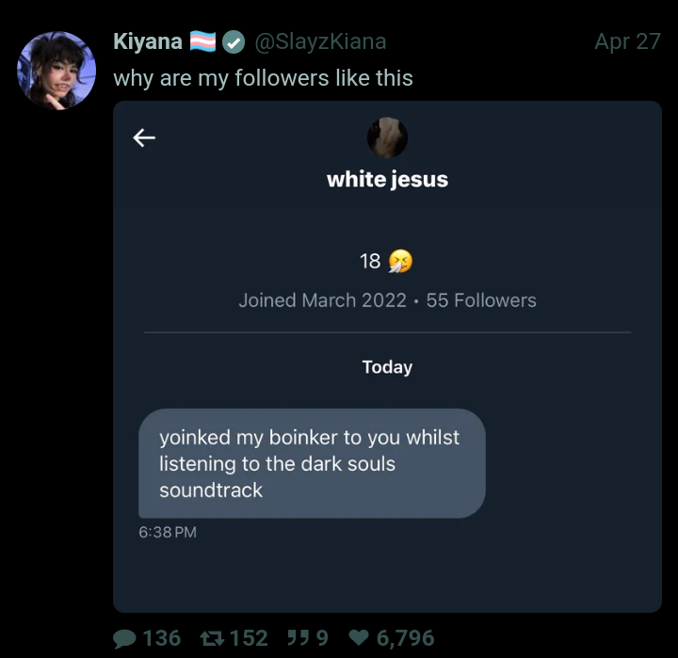View the 55 Followers list
Screen dimensions: 678x658
[481, 300]
